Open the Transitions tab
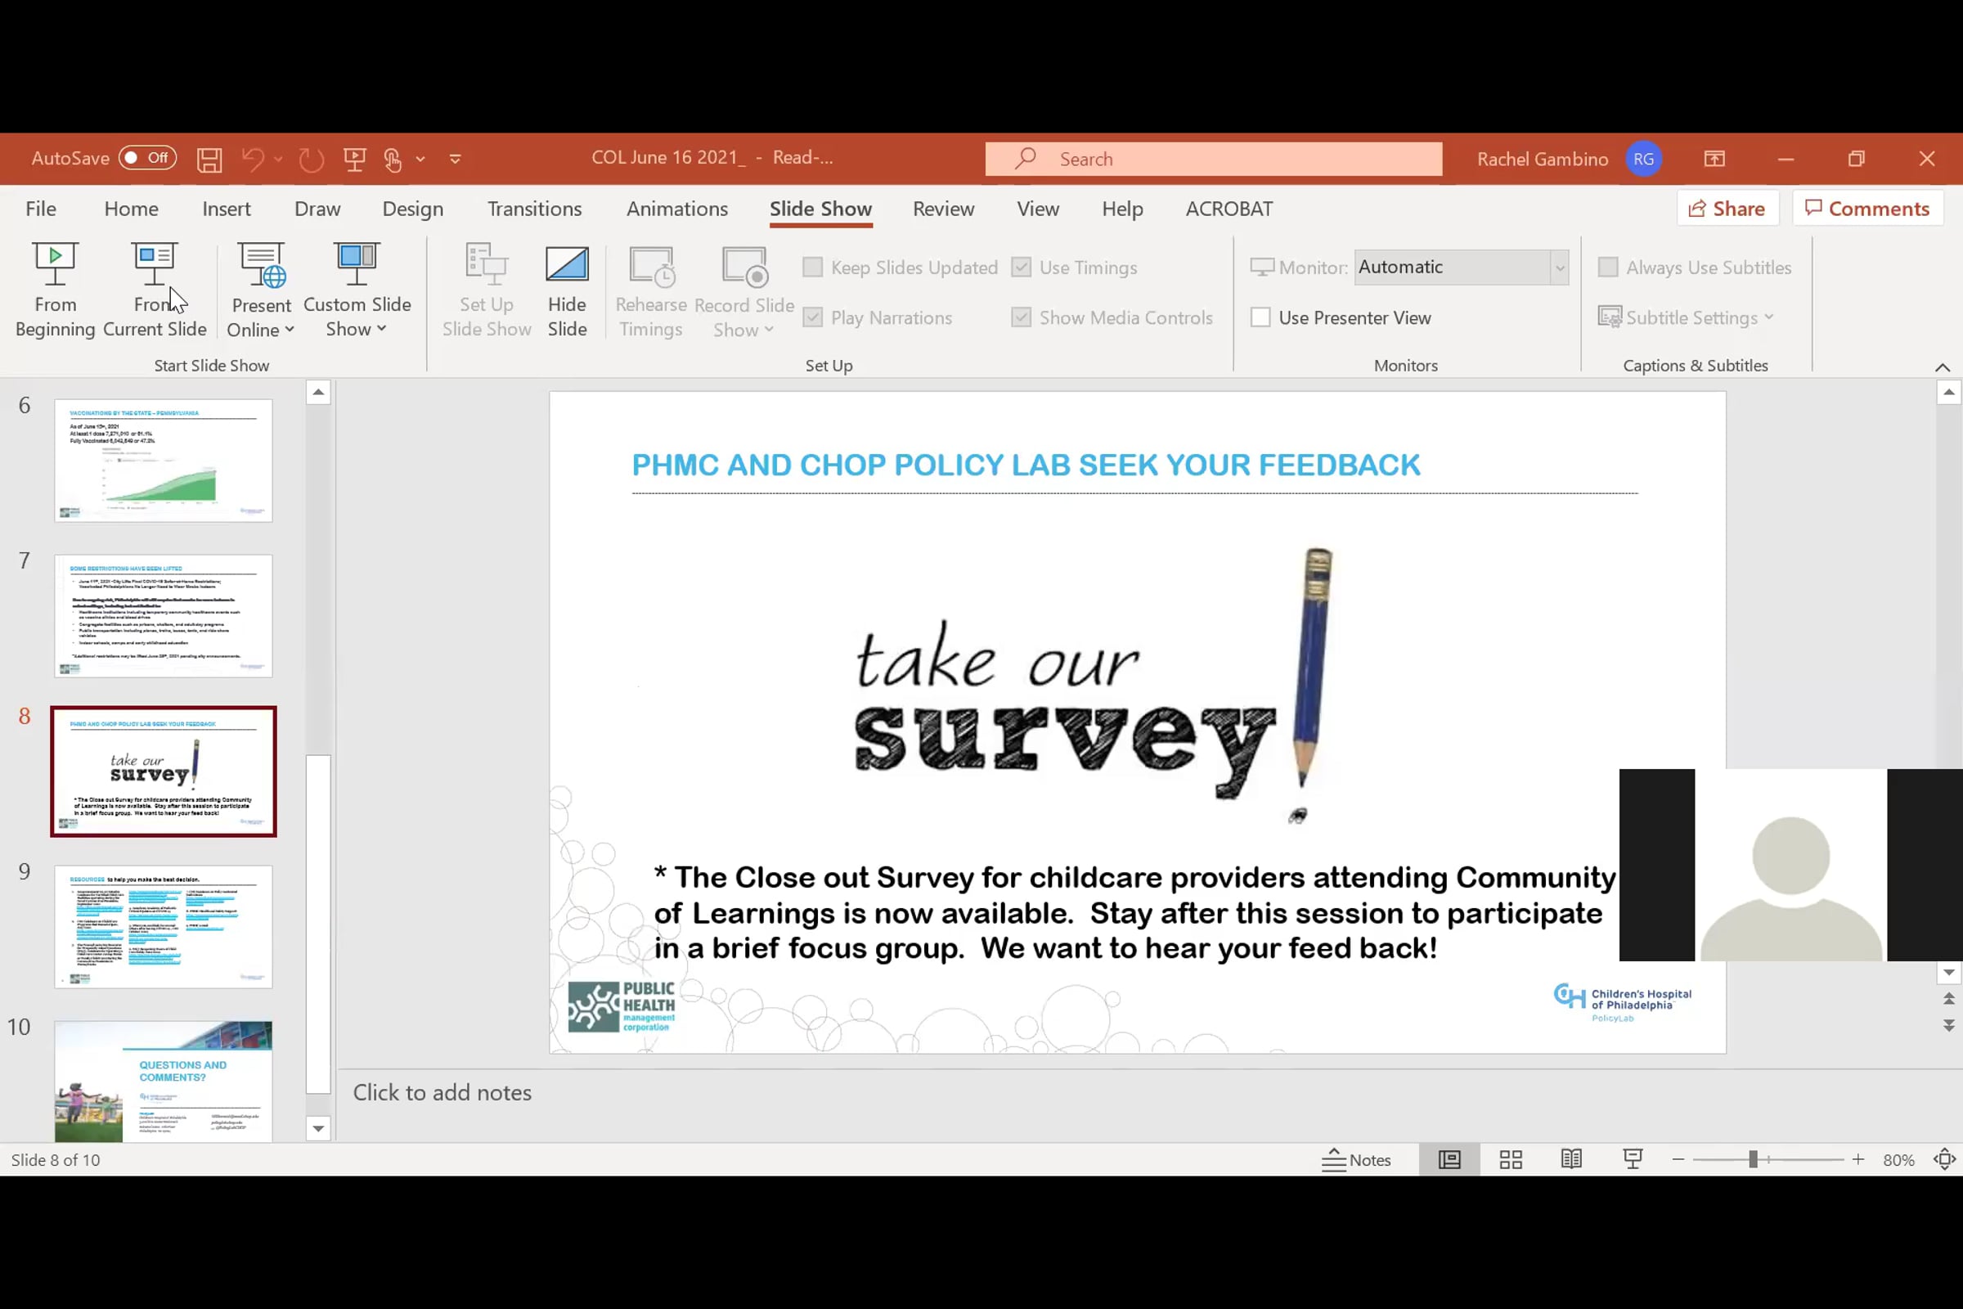The image size is (1963, 1309). (534, 209)
